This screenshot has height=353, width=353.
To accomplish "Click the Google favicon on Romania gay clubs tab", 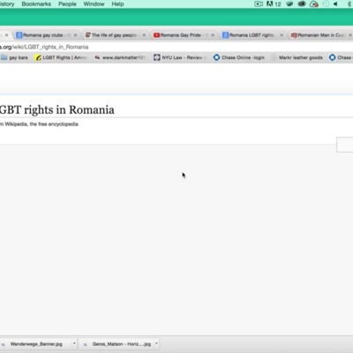I will [x=19, y=35].
